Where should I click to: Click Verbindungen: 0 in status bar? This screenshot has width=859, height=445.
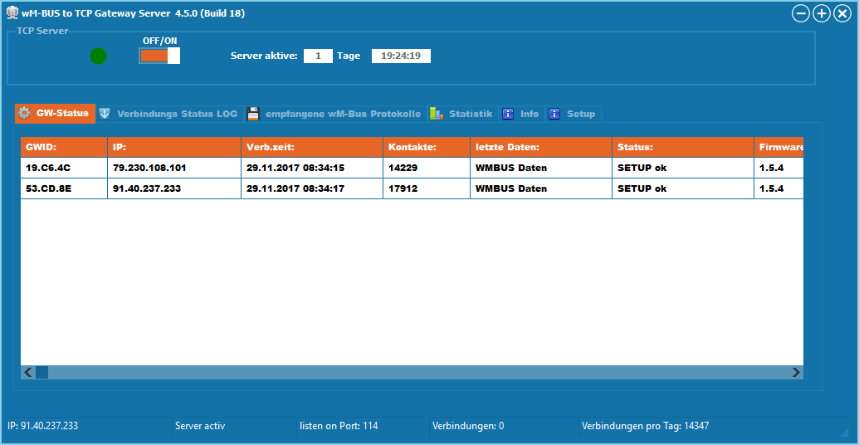pyautogui.click(x=468, y=426)
